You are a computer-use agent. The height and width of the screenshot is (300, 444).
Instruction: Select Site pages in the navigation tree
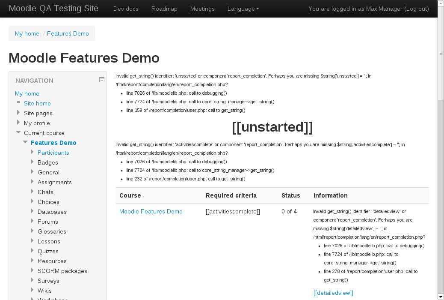pos(38,113)
